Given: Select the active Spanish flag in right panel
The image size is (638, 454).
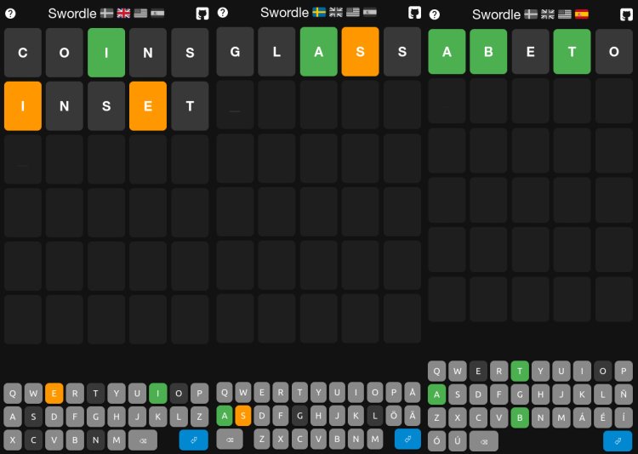Looking at the screenshot, I should [582, 14].
